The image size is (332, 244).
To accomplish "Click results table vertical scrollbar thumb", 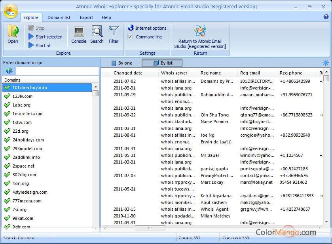I will [x=326, y=78].
